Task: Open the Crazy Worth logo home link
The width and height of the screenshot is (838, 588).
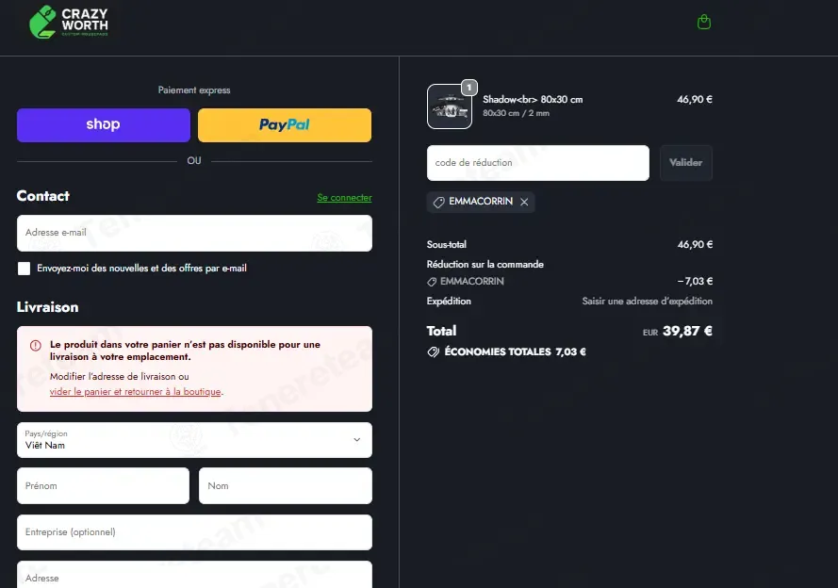Action: [69, 22]
